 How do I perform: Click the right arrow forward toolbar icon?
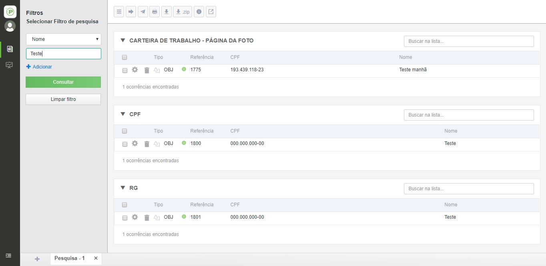(131, 12)
